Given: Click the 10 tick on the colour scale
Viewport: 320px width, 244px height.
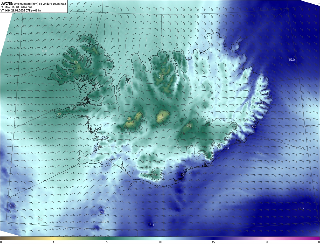Looking at the screenshot, I should click(x=160, y=242).
